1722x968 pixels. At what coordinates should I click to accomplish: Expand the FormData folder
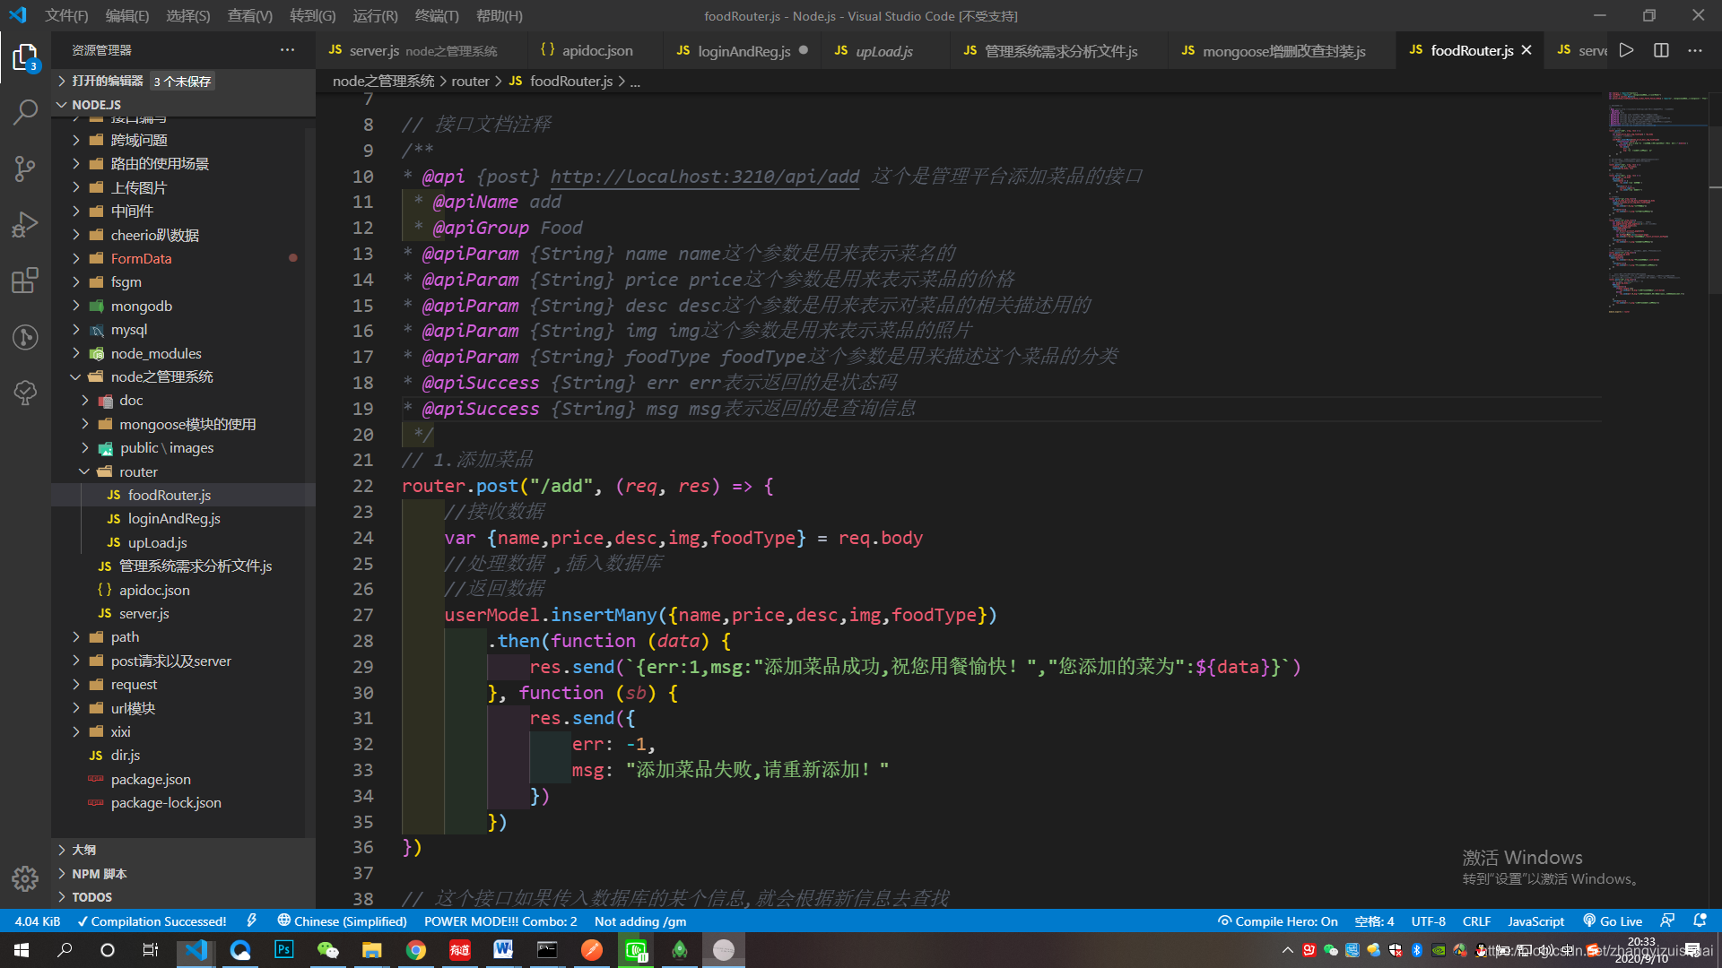[141, 258]
